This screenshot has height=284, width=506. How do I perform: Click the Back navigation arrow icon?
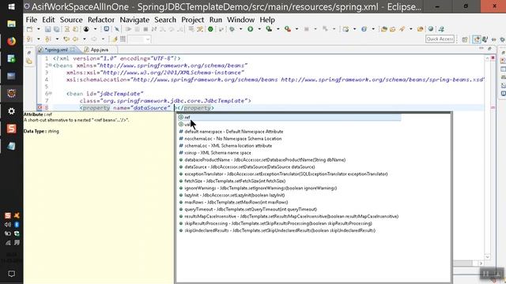click(75, 39)
